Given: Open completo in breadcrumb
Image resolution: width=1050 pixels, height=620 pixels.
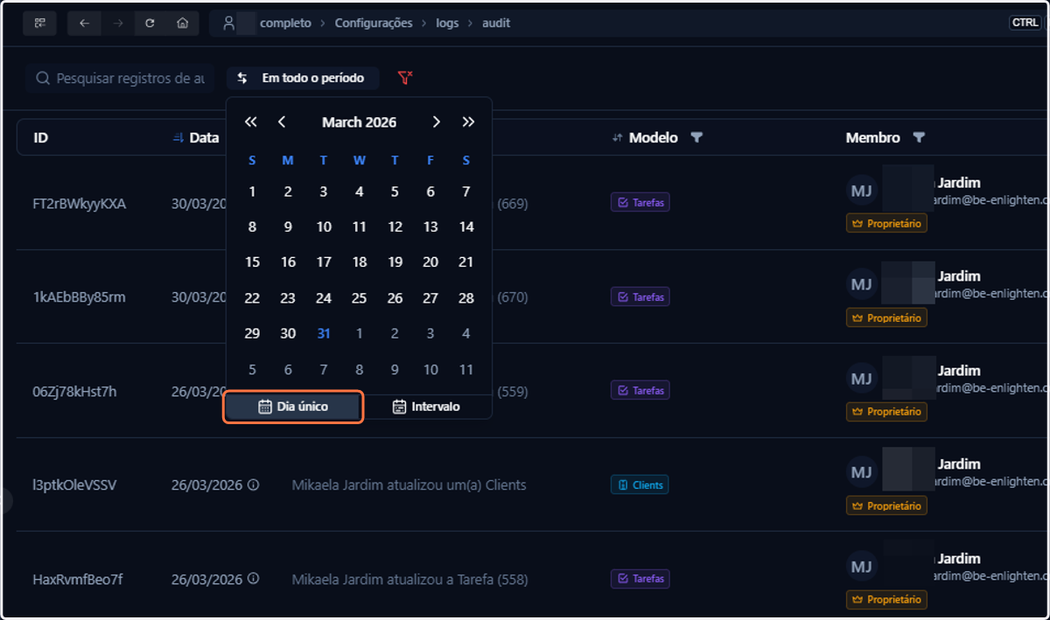Looking at the screenshot, I should 285,24.
